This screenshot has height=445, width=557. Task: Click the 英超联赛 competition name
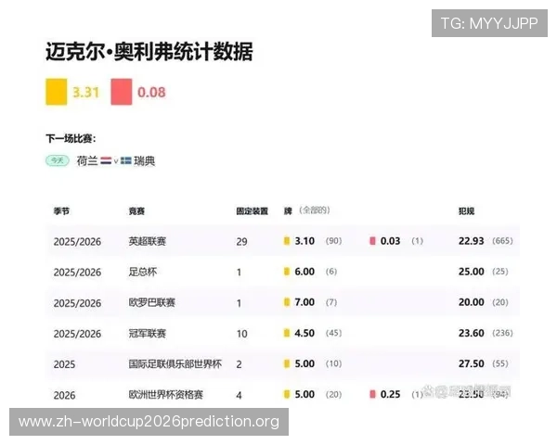click(147, 241)
